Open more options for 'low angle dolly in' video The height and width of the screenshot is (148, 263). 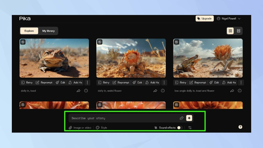click(x=241, y=83)
